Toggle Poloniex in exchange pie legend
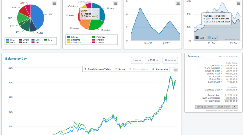243x135 pixels. coord(99,37)
